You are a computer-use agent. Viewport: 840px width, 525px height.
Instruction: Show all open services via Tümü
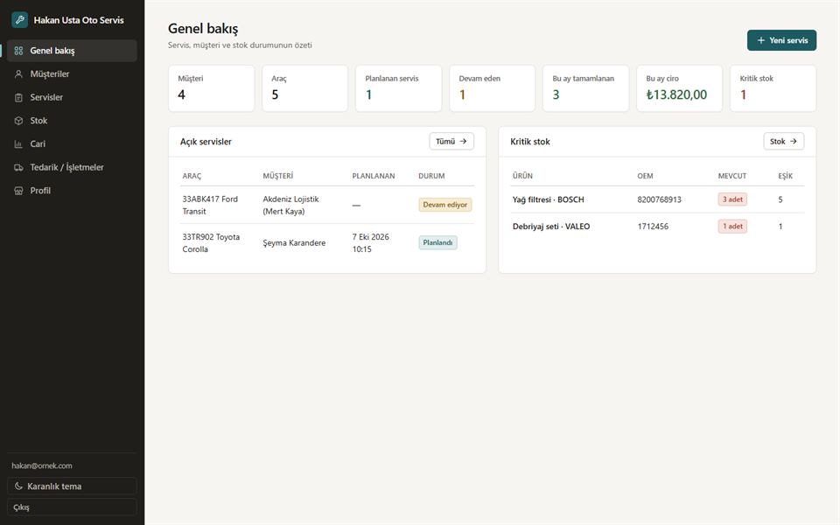click(451, 142)
